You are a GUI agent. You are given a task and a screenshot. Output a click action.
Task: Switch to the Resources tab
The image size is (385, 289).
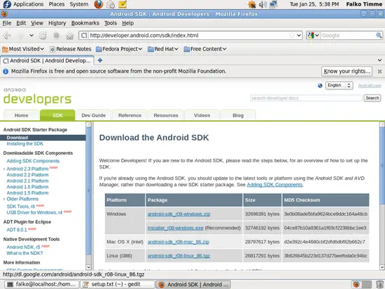click(x=166, y=115)
